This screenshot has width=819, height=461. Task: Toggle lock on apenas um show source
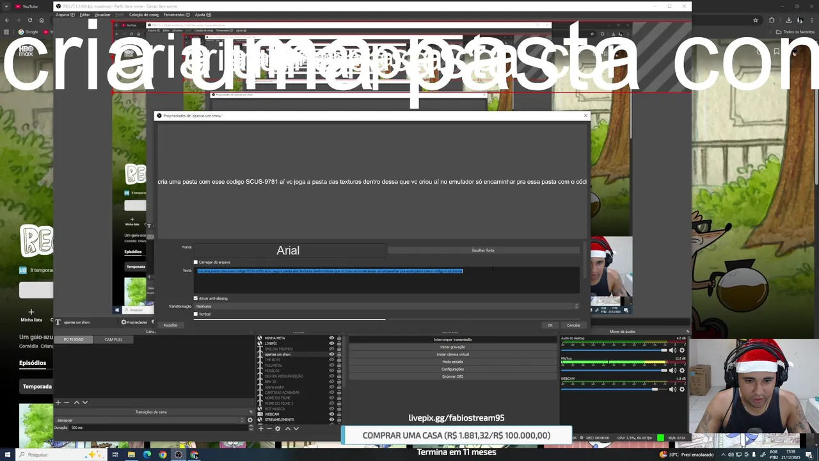tap(339, 354)
